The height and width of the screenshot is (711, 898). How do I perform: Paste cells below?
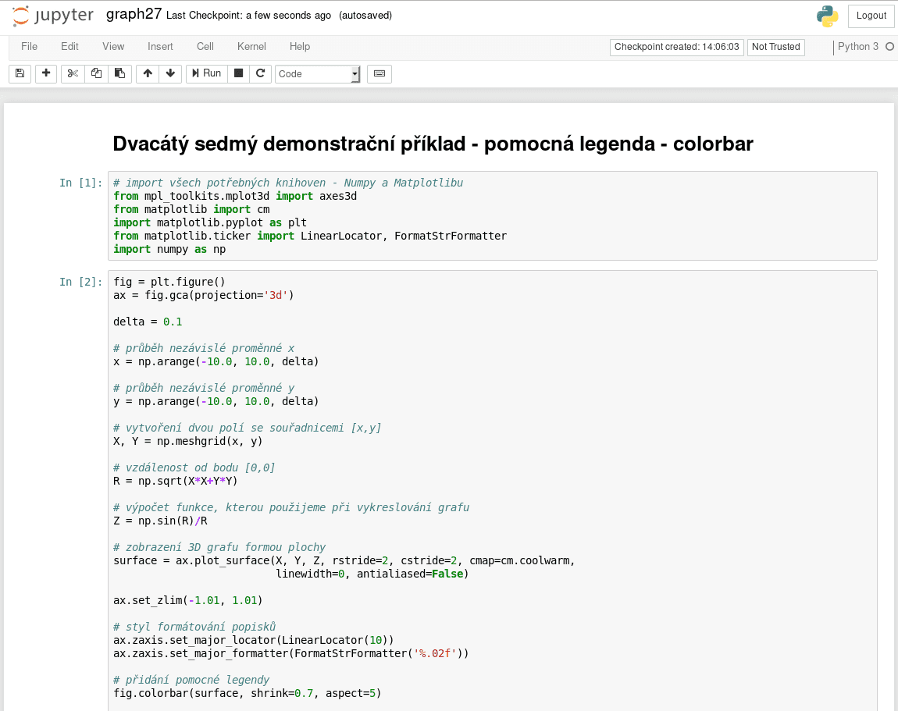point(119,73)
